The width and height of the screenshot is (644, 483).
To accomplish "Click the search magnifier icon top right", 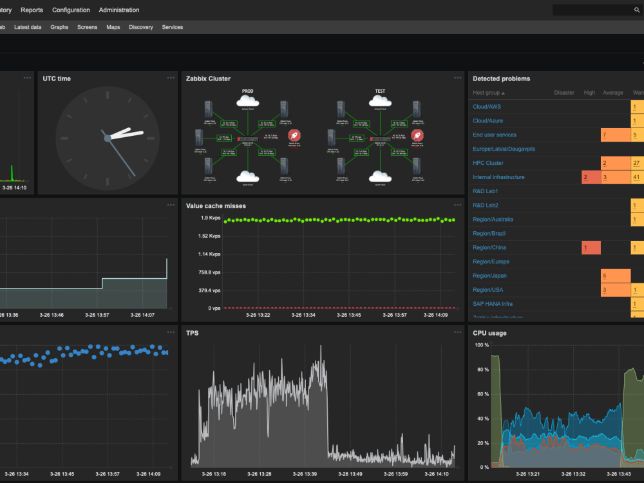I will pos(638,10).
